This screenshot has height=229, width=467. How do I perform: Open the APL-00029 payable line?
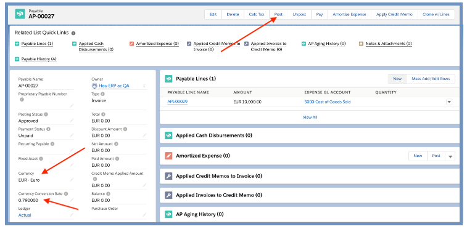coord(177,102)
